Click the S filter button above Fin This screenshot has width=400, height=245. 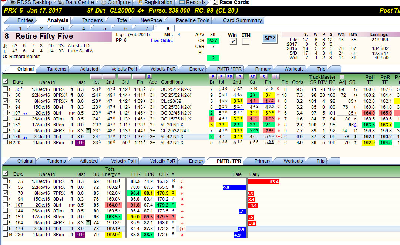(263, 76)
